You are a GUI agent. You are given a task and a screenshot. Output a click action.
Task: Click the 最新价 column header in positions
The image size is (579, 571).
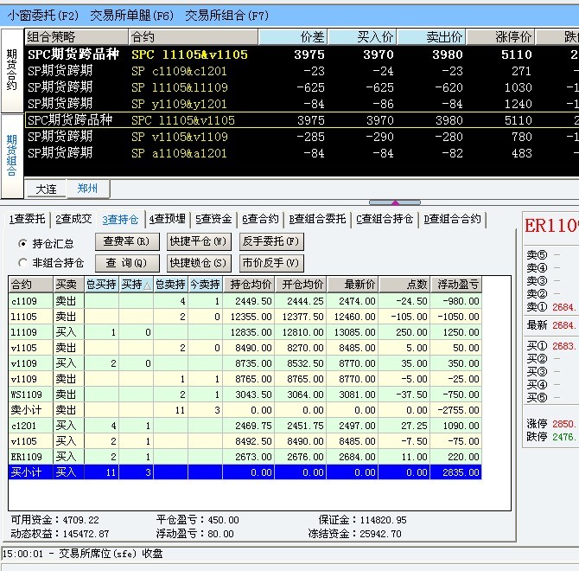(x=353, y=285)
